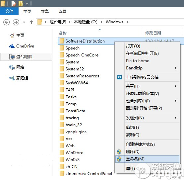Select 这台电脑 in the navigation pane
The height and width of the screenshot is (180, 184).
pyautogui.click(x=26, y=57)
